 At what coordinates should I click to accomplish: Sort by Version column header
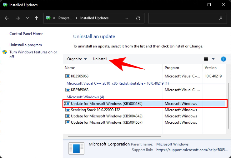coord(210,68)
